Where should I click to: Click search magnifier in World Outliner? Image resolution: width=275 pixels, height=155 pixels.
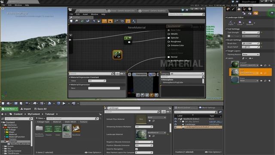tap(216, 112)
